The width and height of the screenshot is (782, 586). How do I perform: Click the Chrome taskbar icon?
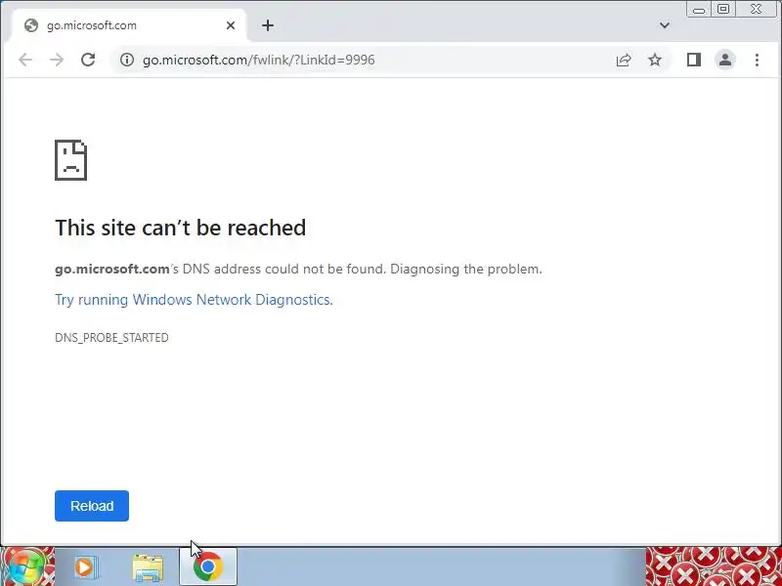[208, 567]
